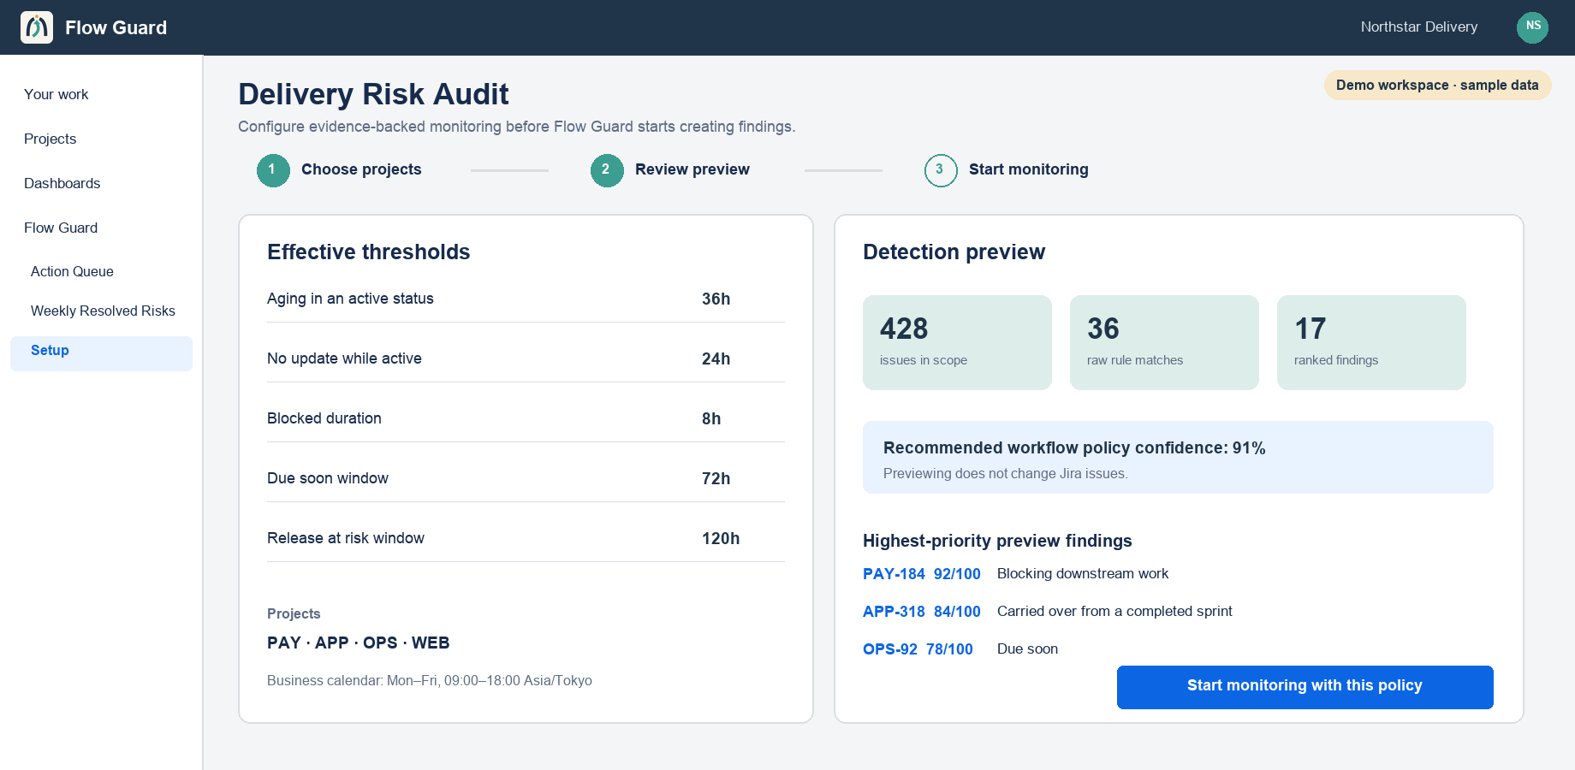Click the 428 issues in scope card
Screen dimensions: 1575x770
click(x=957, y=342)
